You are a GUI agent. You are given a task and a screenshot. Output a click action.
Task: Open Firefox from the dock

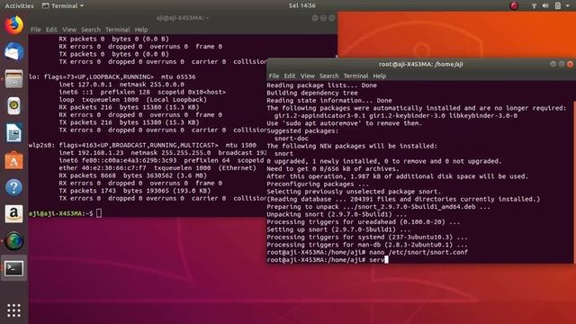pyautogui.click(x=14, y=25)
